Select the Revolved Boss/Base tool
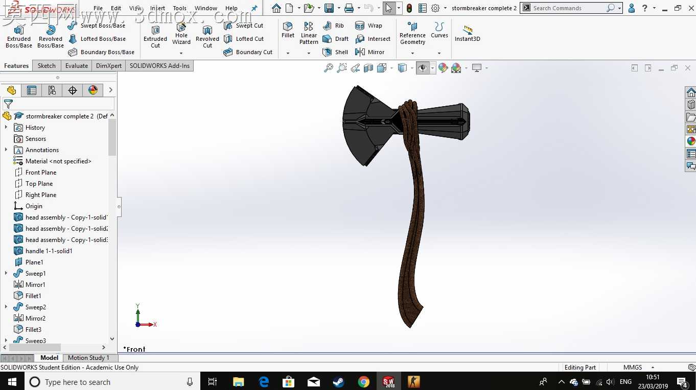The height and width of the screenshot is (390, 696). point(51,36)
